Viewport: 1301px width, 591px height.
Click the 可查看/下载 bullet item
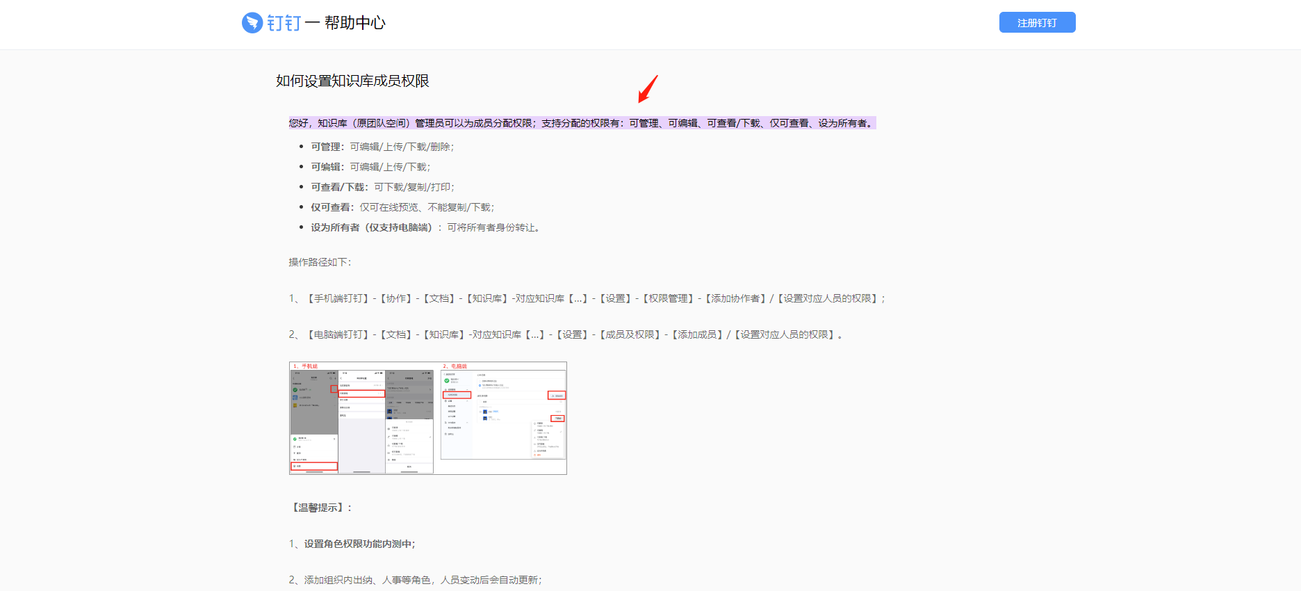click(x=382, y=187)
